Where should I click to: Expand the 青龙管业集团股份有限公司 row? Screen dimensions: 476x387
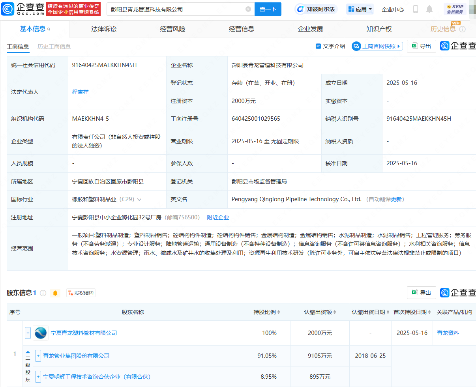tap(38, 356)
